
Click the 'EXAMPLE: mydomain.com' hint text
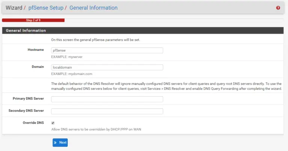point(72,74)
